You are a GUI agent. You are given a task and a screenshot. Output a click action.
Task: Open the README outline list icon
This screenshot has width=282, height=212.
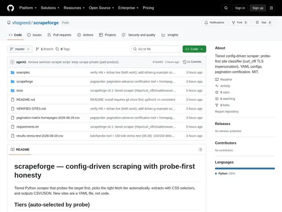click(x=200, y=149)
